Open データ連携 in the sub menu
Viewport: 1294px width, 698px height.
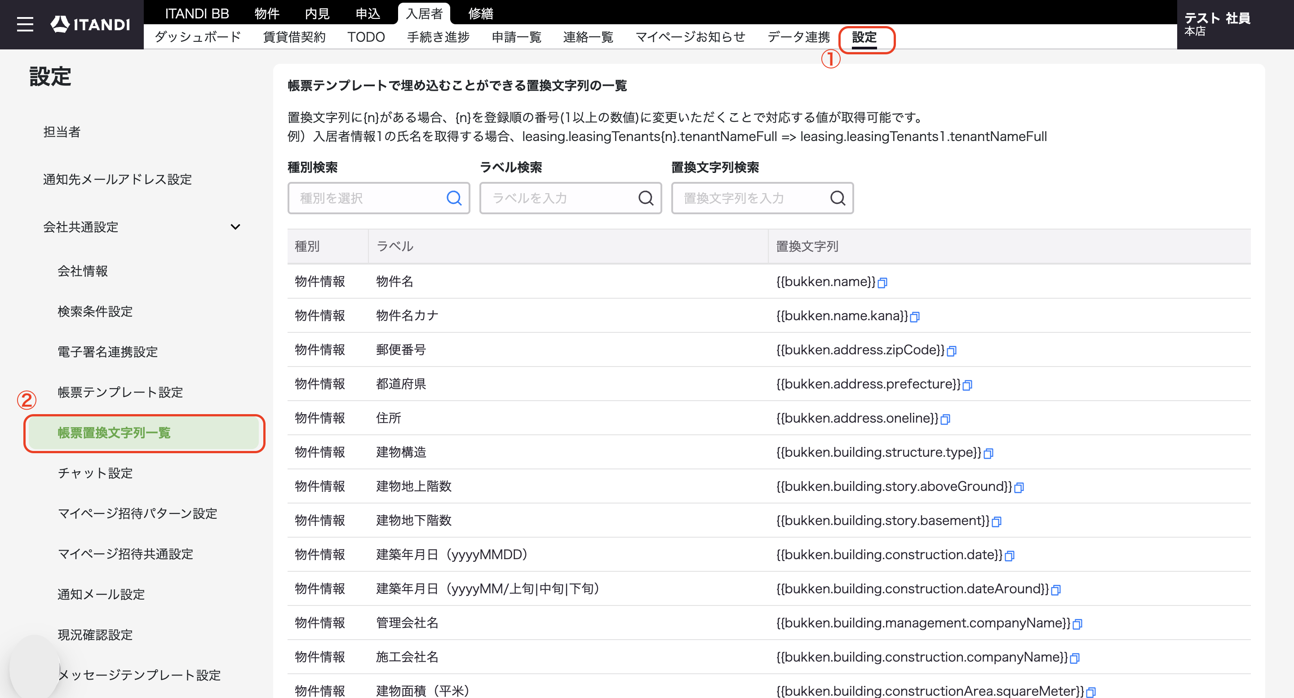(x=799, y=37)
